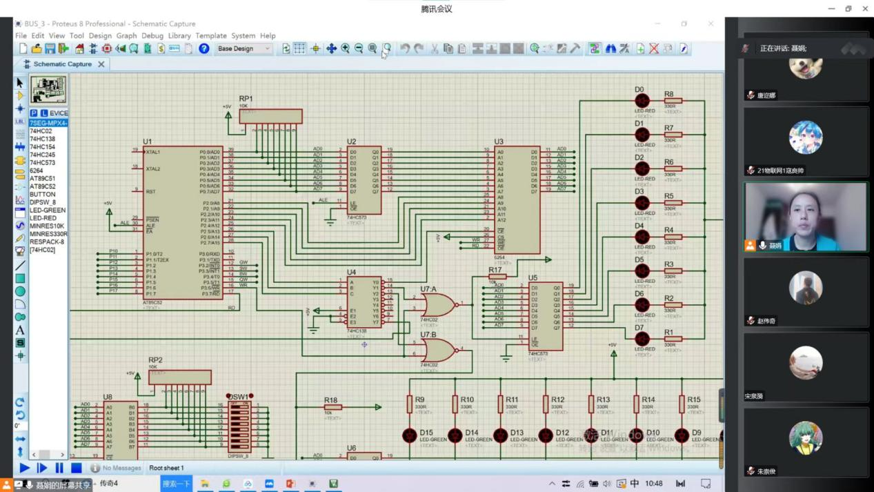This screenshot has width=874, height=492.
Task: Select AT89C52 in the device list
Action: [x=43, y=186]
